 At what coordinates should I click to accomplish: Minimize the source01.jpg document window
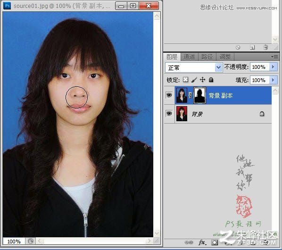coord(121,6)
